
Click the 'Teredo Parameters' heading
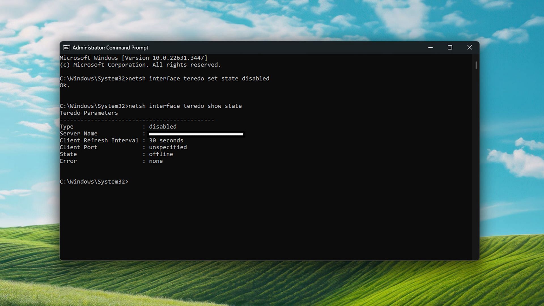coord(89,113)
